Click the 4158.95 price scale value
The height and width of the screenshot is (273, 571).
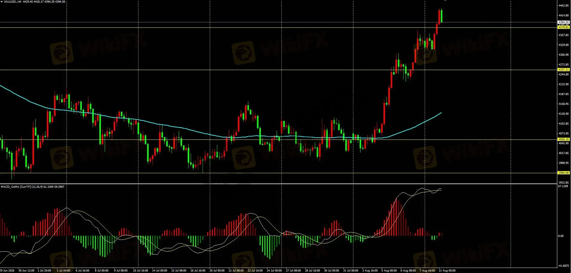pos(564,104)
